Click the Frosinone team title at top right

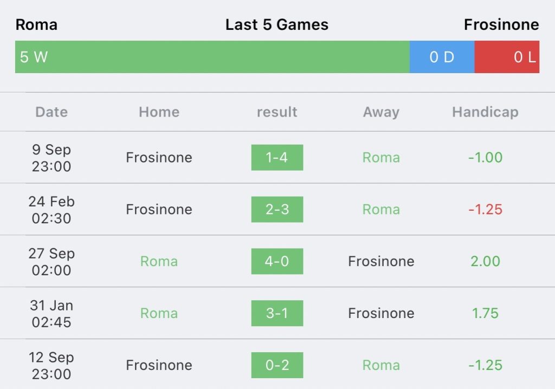501,25
